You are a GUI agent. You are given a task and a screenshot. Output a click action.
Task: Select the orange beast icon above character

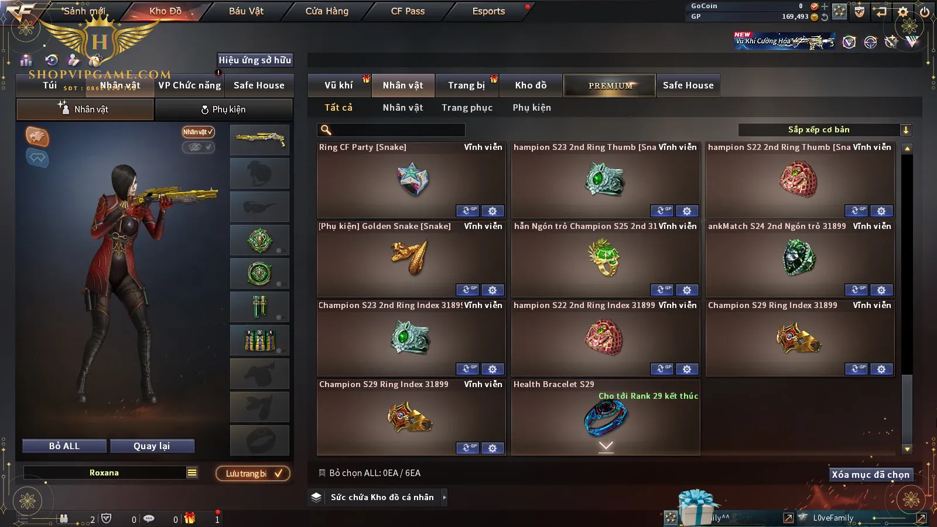point(37,136)
